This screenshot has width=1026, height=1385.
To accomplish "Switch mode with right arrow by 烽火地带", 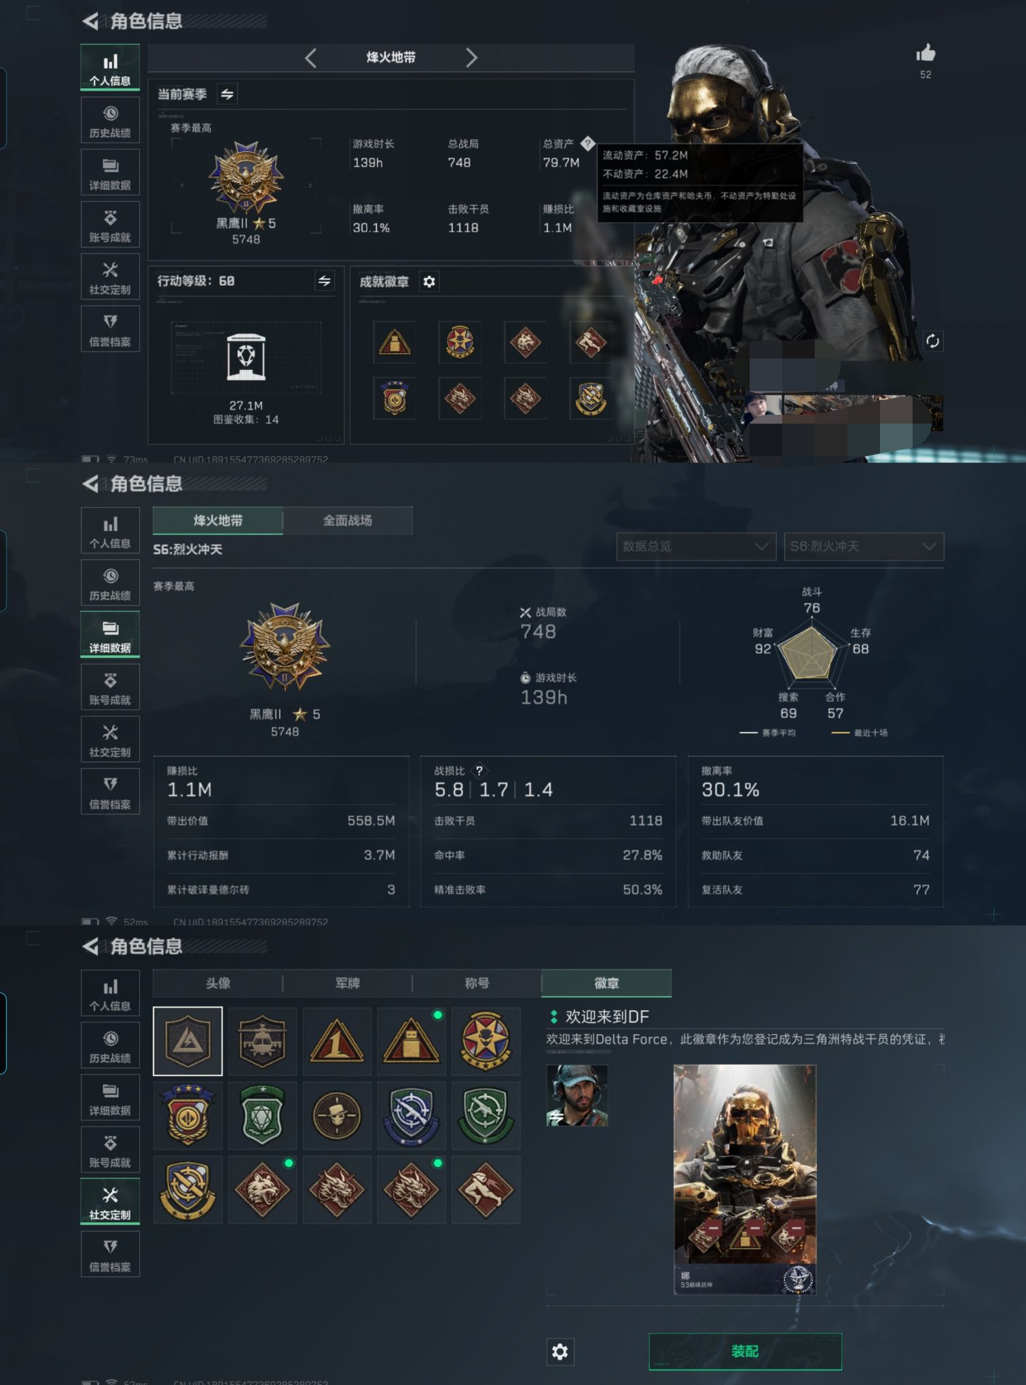I will [x=471, y=58].
